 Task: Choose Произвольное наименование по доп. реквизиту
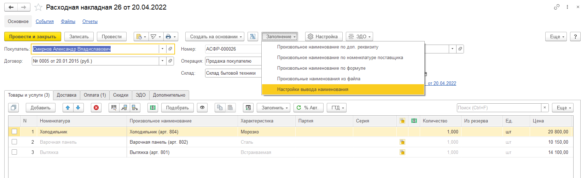pos(343,47)
